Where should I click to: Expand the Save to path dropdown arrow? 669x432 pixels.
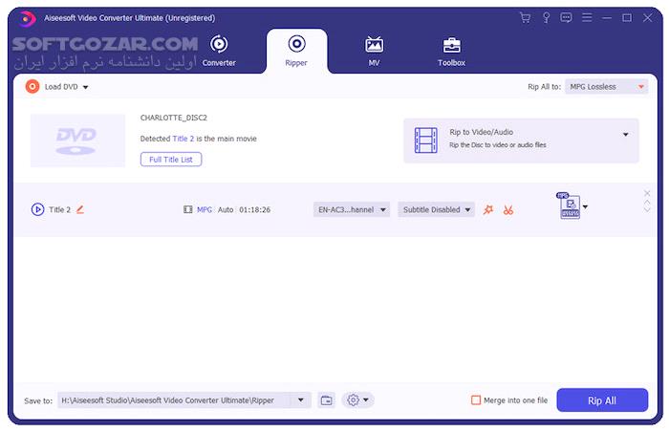point(301,400)
